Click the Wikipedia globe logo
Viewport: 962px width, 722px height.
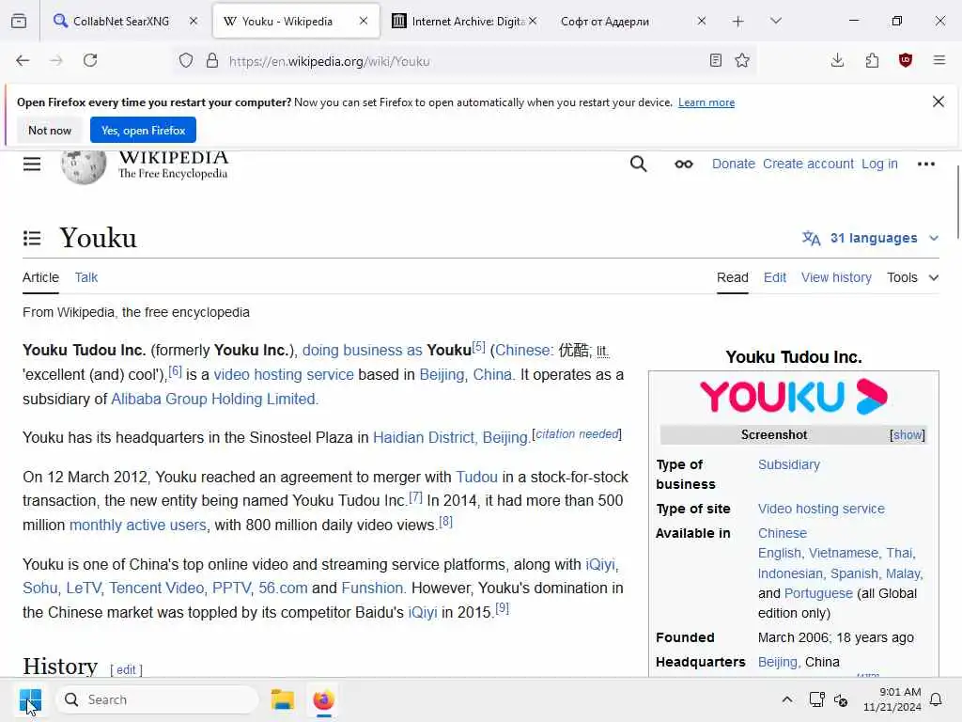(84, 165)
